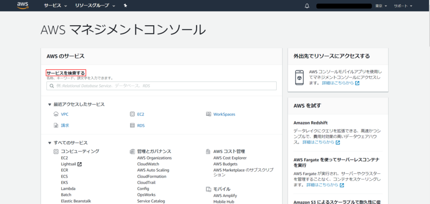Open the サポート dropdown menu
This screenshot has height=204, width=430.
[x=403, y=6]
